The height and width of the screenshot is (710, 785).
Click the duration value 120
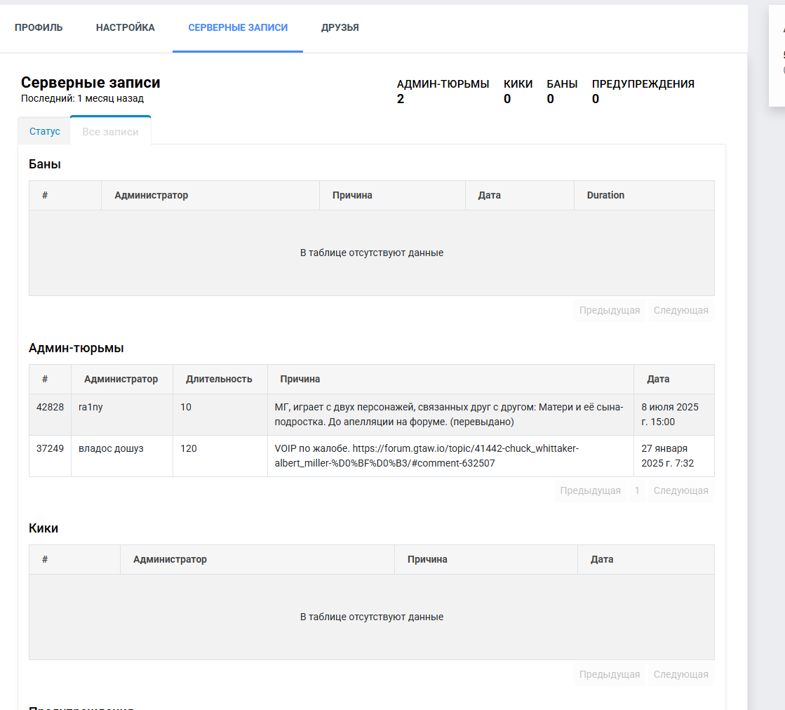click(188, 448)
